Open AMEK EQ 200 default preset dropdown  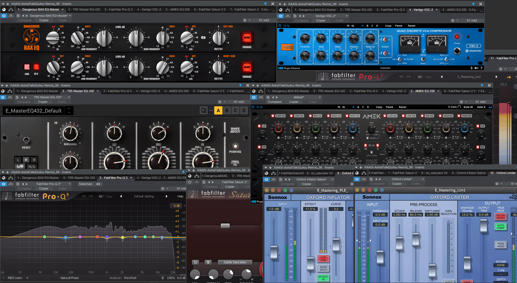(x=320, y=97)
